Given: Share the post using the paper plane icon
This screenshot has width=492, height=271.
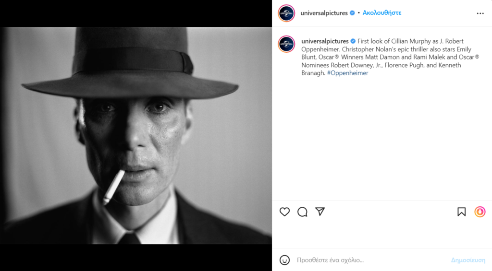Looking at the screenshot, I should [320, 212].
